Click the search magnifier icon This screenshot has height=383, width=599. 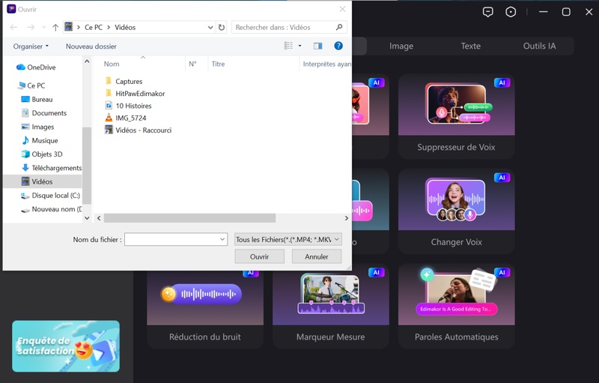click(339, 27)
